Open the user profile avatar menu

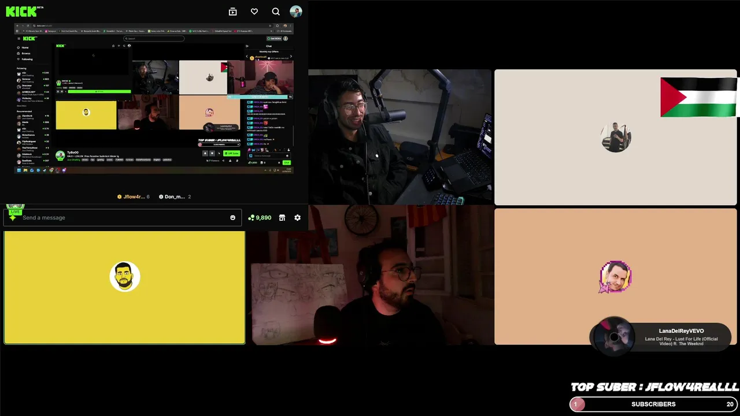click(296, 12)
